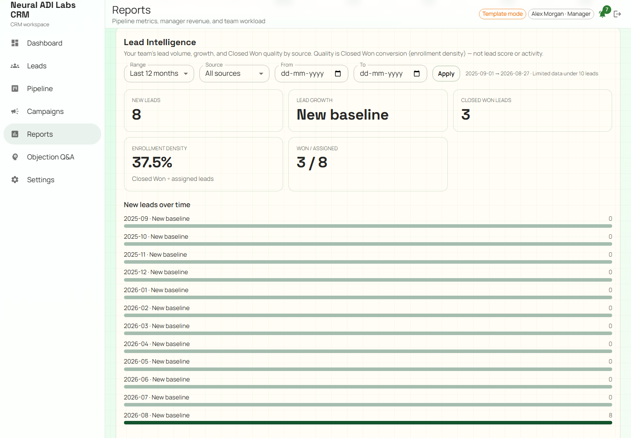
Task: Open Leads section
Action: pyautogui.click(x=52, y=66)
